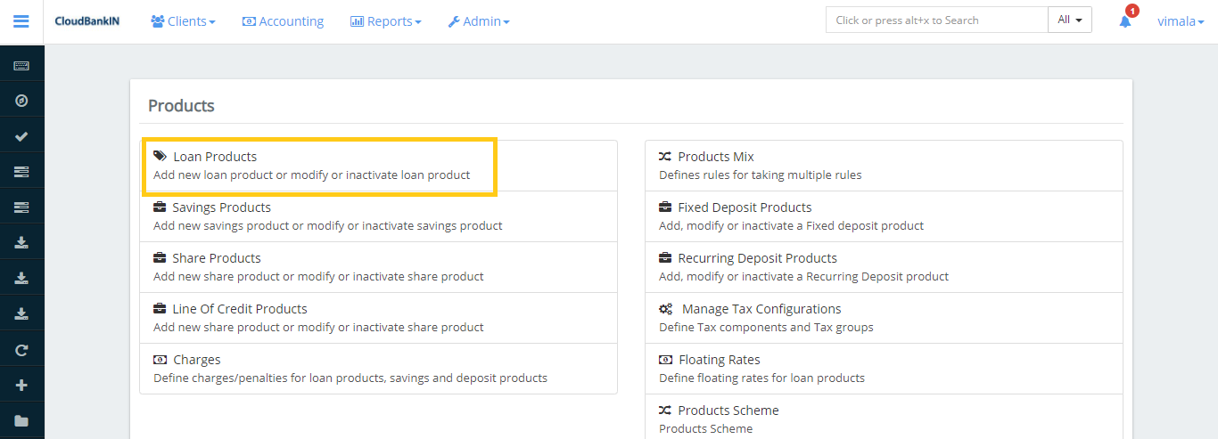The width and height of the screenshot is (1218, 439).
Task: Open the keyboard shortcuts sidebar icon
Action: [x=21, y=66]
